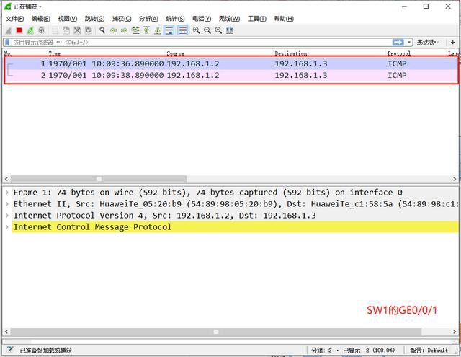461x357 pixels.
Task: Open the 分析(A) menu
Action: 149,18
